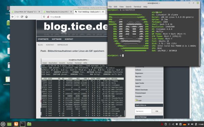Screen dimensions: 204x127
Task: Open the terminal View menu
Action: pos(121,7)
